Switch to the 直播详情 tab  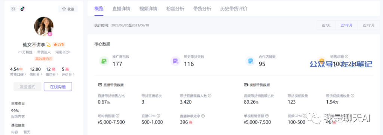[x=122, y=9]
